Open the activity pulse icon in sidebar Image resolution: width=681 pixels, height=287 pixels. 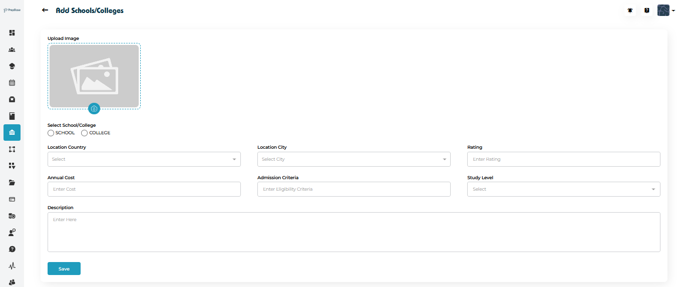[12, 266]
